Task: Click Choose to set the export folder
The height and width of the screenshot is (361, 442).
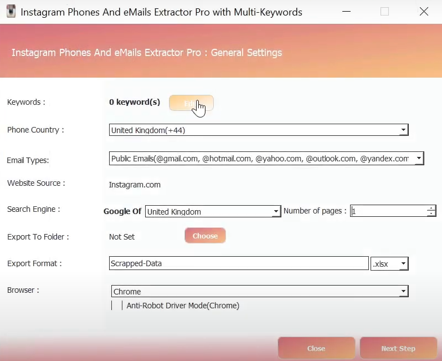Action: (x=205, y=236)
